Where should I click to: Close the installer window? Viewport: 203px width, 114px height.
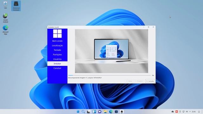pos(153,27)
